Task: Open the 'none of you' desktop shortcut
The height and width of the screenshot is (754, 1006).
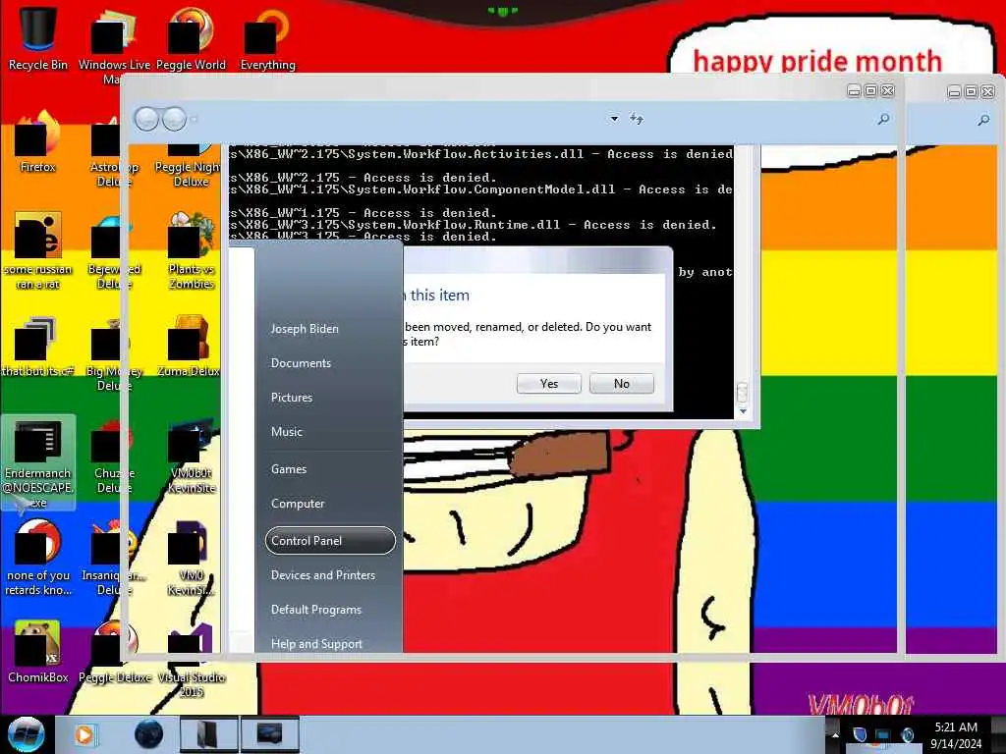Action: coord(38,558)
